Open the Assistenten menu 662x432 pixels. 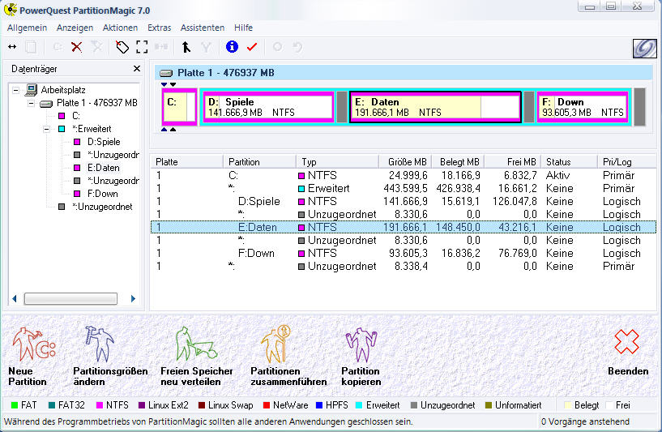[203, 28]
